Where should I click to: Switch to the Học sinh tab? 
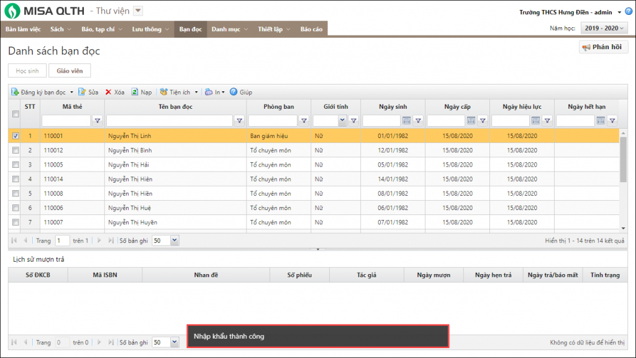pos(27,71)
